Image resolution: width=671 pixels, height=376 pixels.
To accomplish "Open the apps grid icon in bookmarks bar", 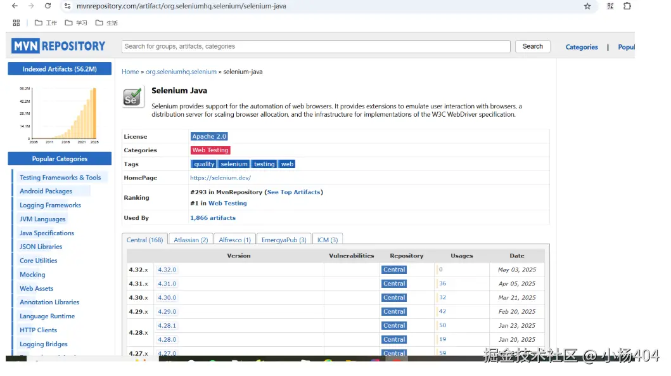I will (16, 23).
